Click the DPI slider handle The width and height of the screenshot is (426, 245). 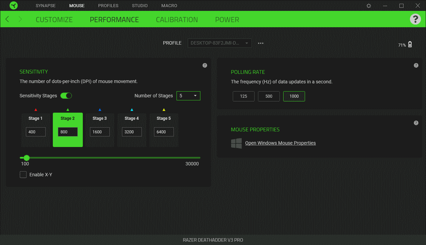pos(27,158)
